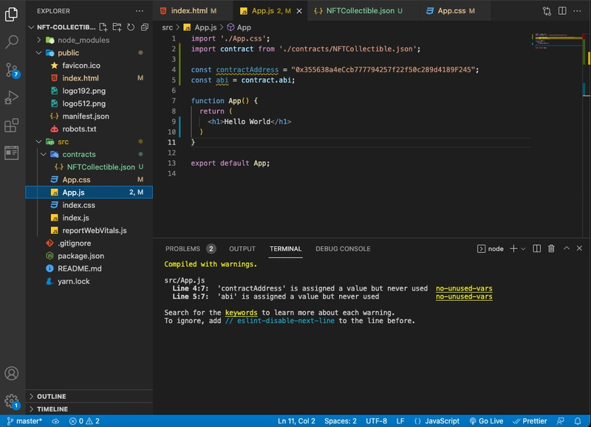This screenshot has width=591, height=427.
Task: Open the Run and Debug view
Action: coord(11,97)
